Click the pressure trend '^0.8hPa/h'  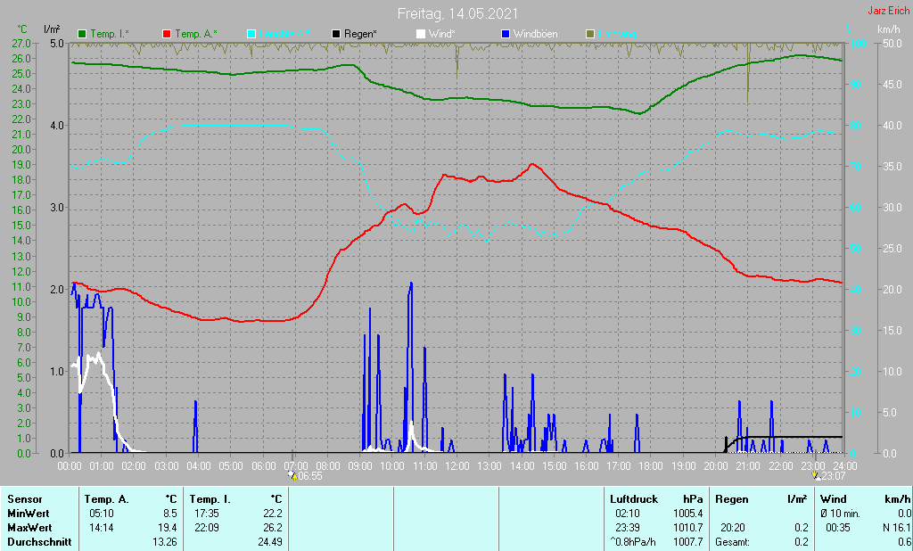pos(633,542)
